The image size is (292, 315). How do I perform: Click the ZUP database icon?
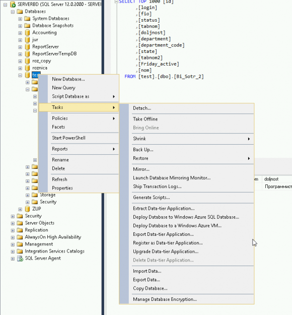pyautogui.click(x=28, y=209)
